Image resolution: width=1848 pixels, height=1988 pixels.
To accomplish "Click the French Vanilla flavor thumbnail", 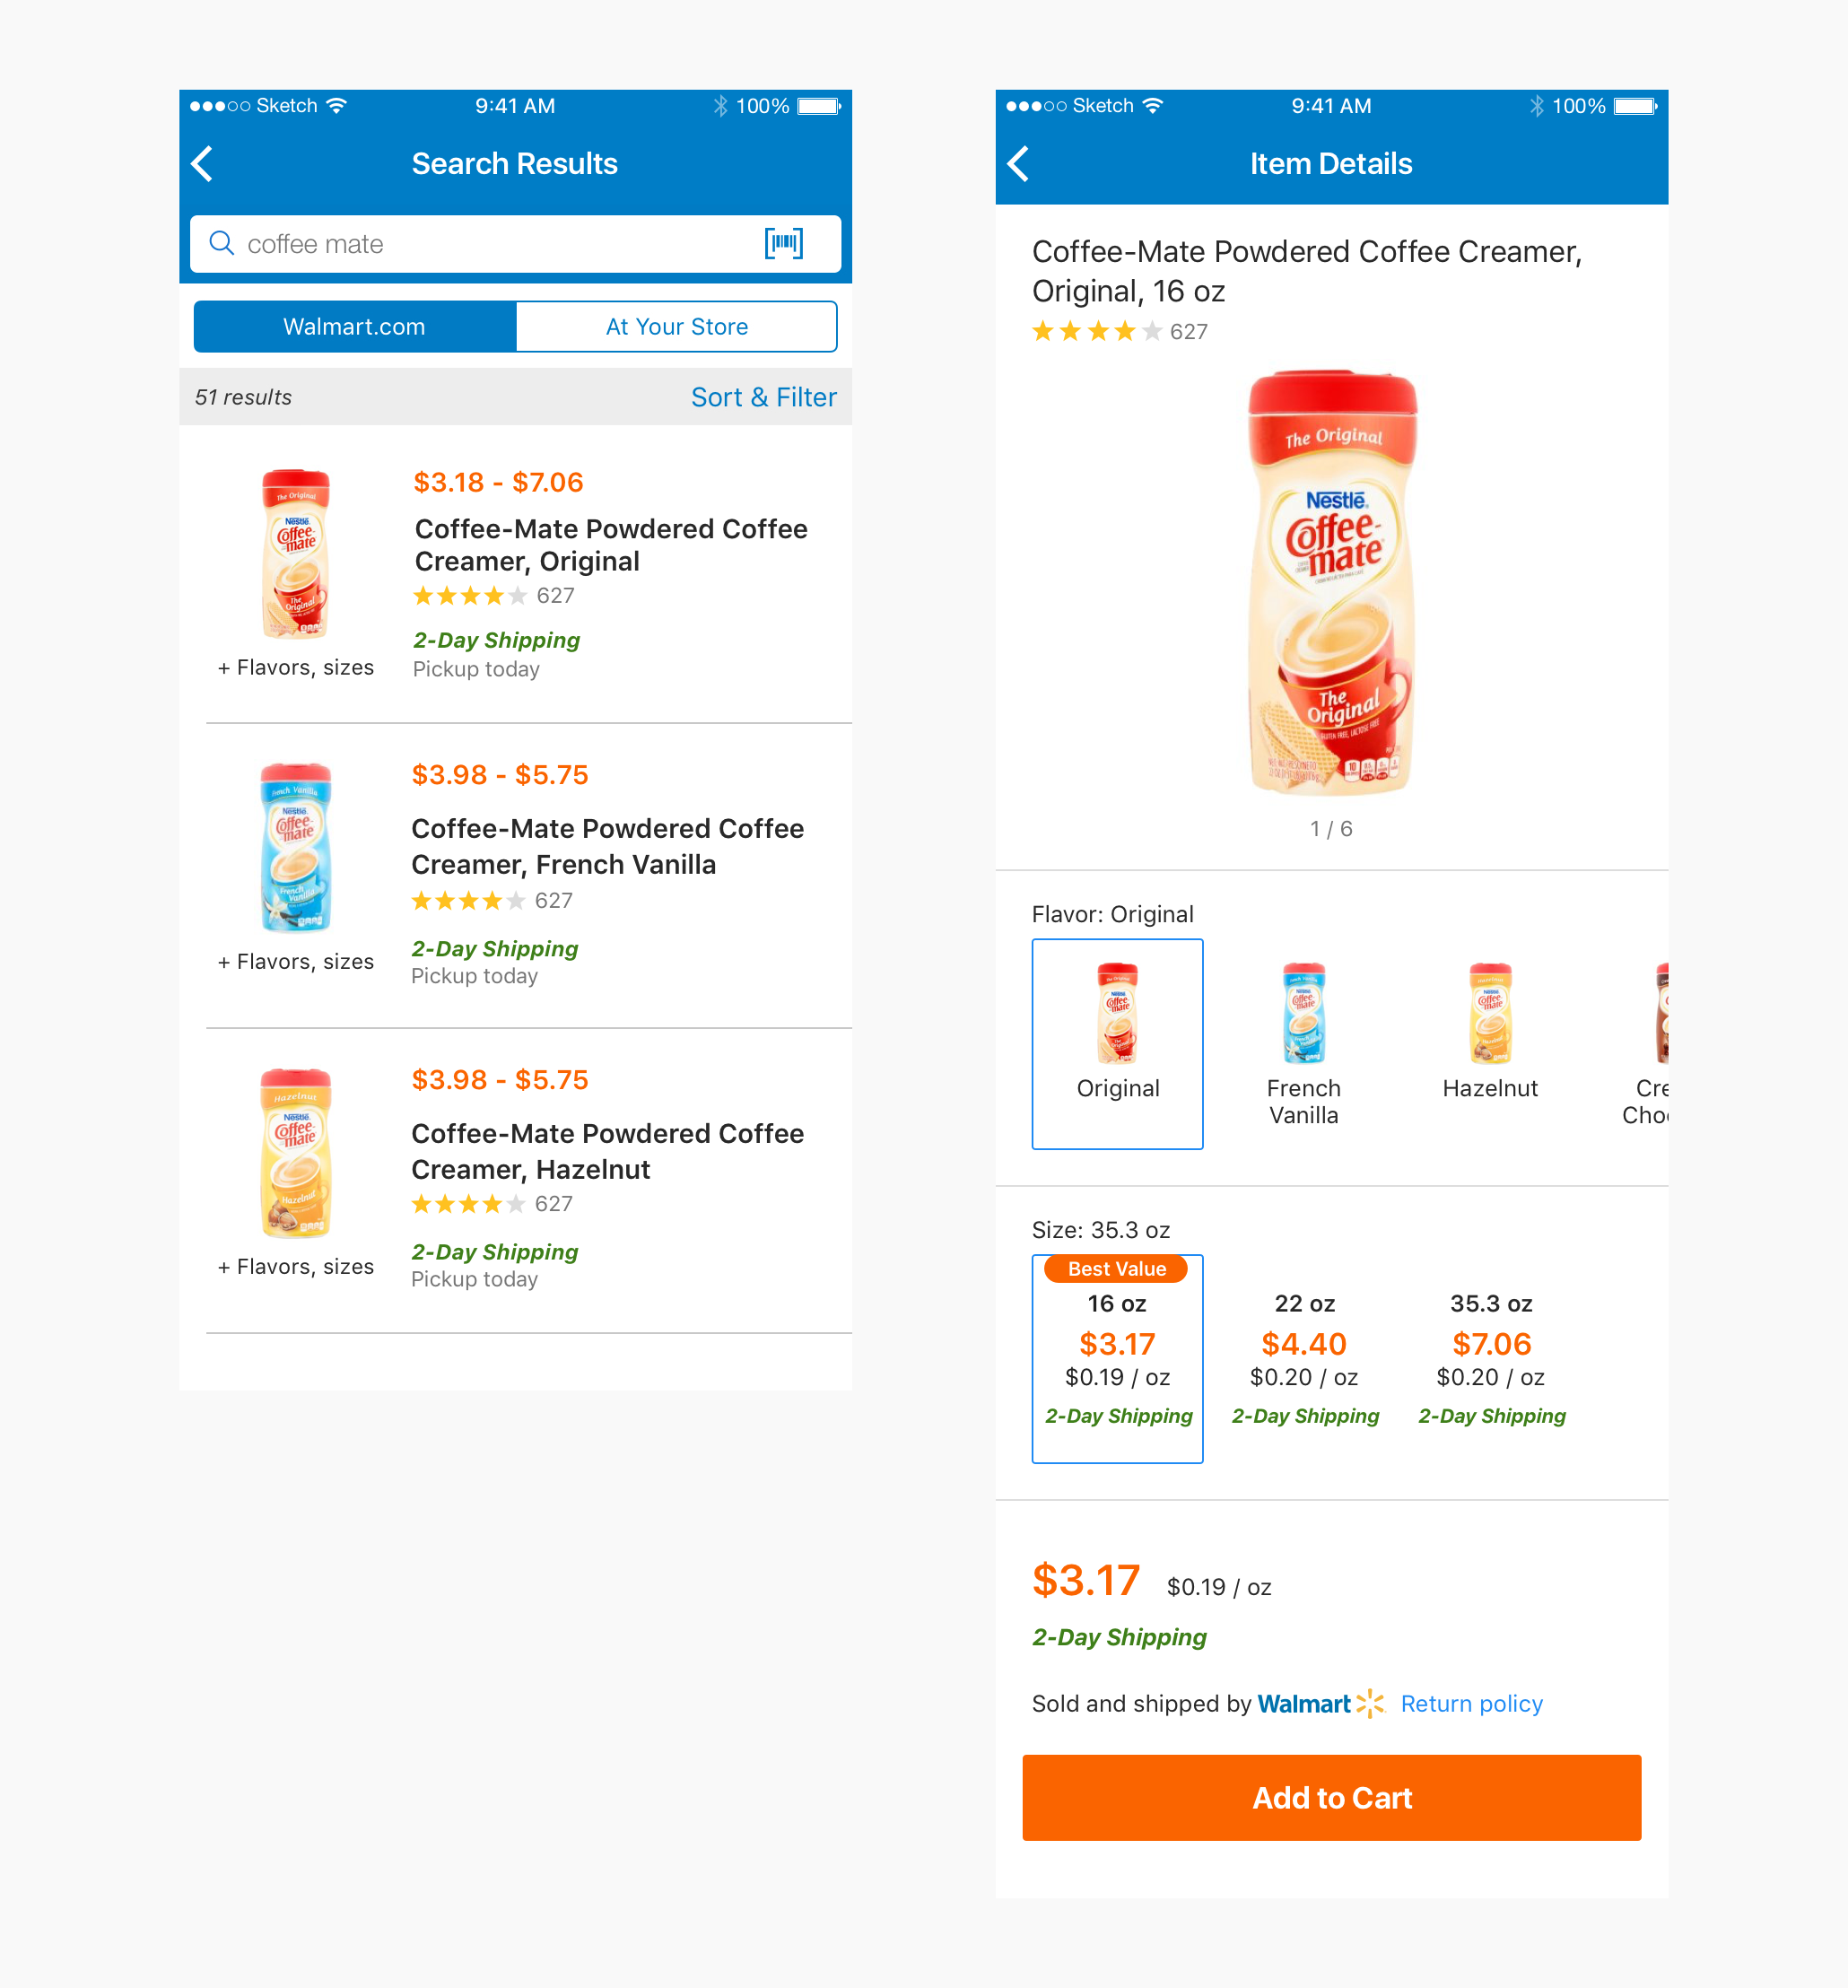I will tap(1303, 1013).
